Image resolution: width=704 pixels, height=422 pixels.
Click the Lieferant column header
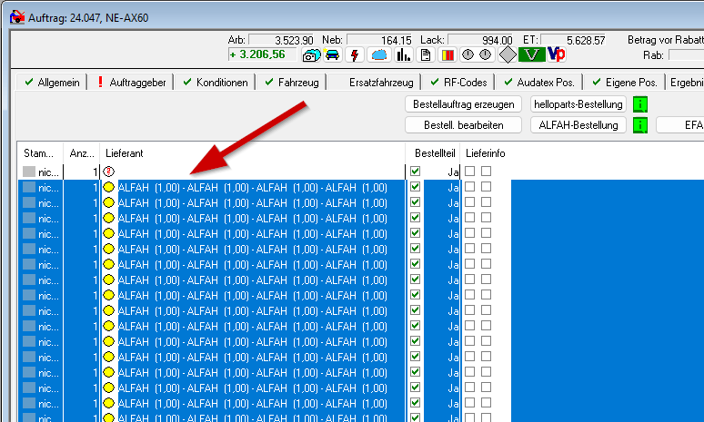coord(125,153)
